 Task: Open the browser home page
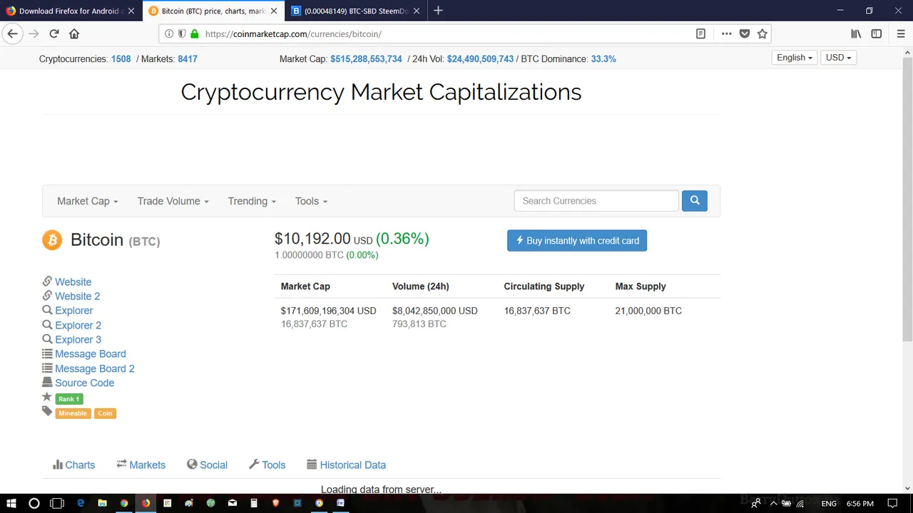point(74,33)
